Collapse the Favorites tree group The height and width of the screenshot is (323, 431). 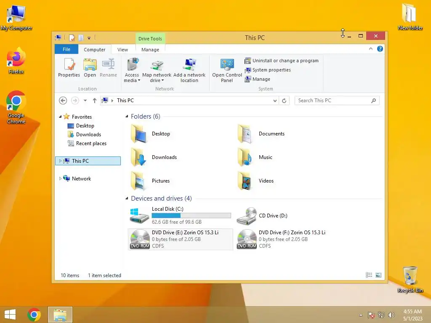(60, 117)
